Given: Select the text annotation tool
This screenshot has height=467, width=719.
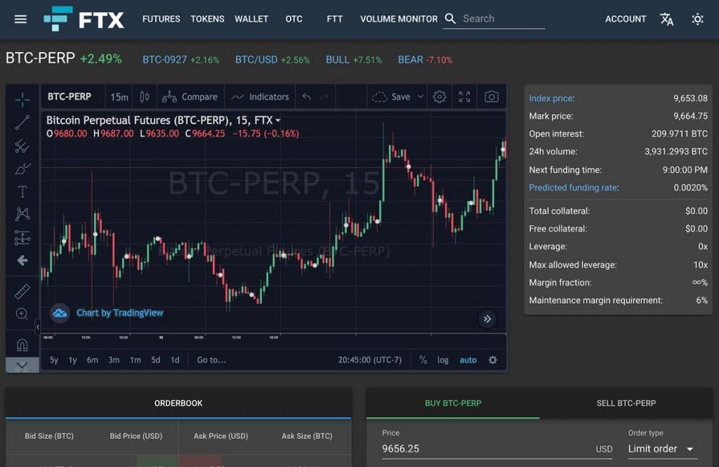Looking at the screenshot, I should tap(22, 191).
